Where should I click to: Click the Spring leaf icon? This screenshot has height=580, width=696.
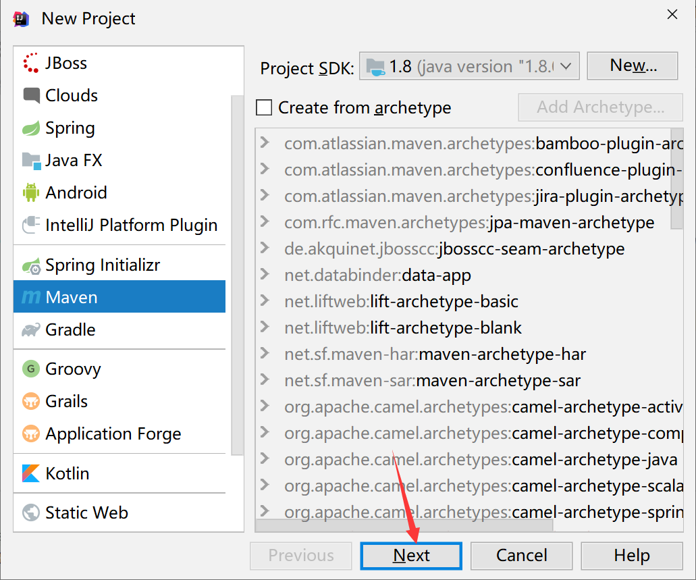(31, 128)
